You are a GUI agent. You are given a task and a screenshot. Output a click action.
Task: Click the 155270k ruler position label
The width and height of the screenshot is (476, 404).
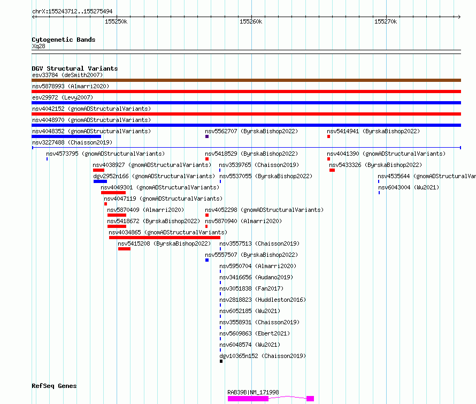point(386,21)
